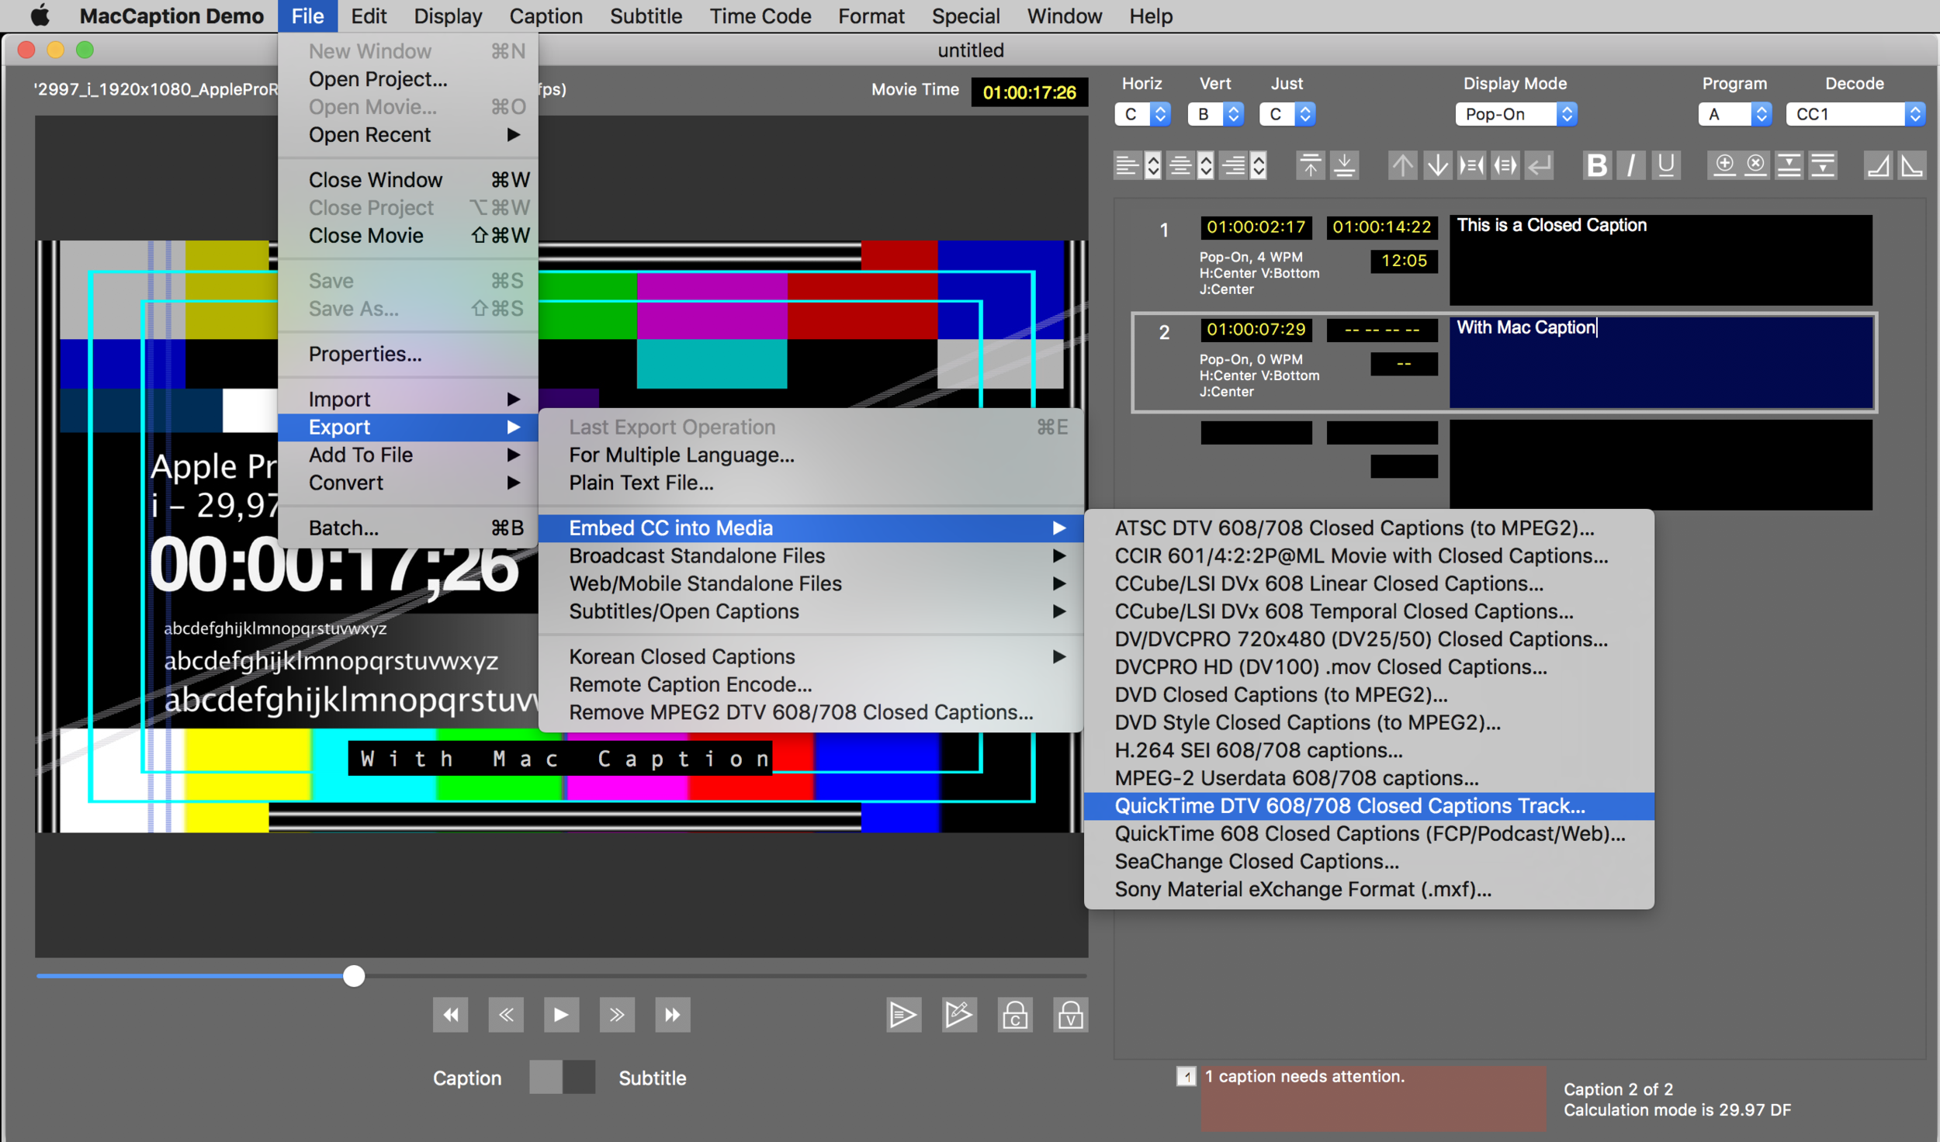This screenshot has height=1142, width=1940.
Task: Click the send caption arrow icon
Action: (903, 1015)
